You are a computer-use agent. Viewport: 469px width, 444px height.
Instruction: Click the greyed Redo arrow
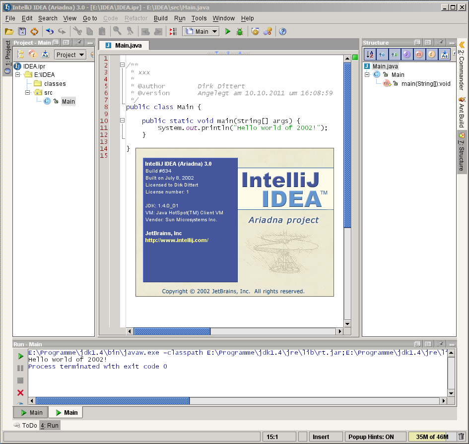(62, 31)
